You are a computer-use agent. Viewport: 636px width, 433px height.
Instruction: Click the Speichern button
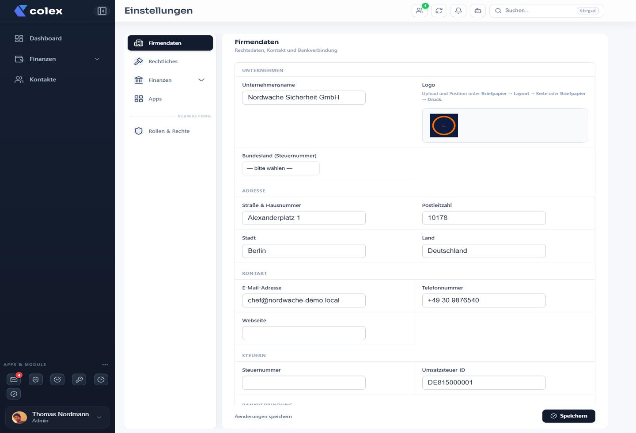point(569,416)
